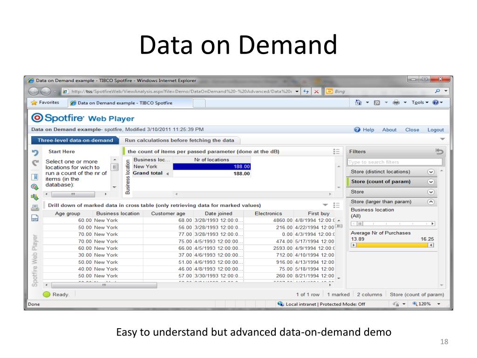
Task: Click the print icon in Spotfire sidebar
Action: tap(35, 208)
